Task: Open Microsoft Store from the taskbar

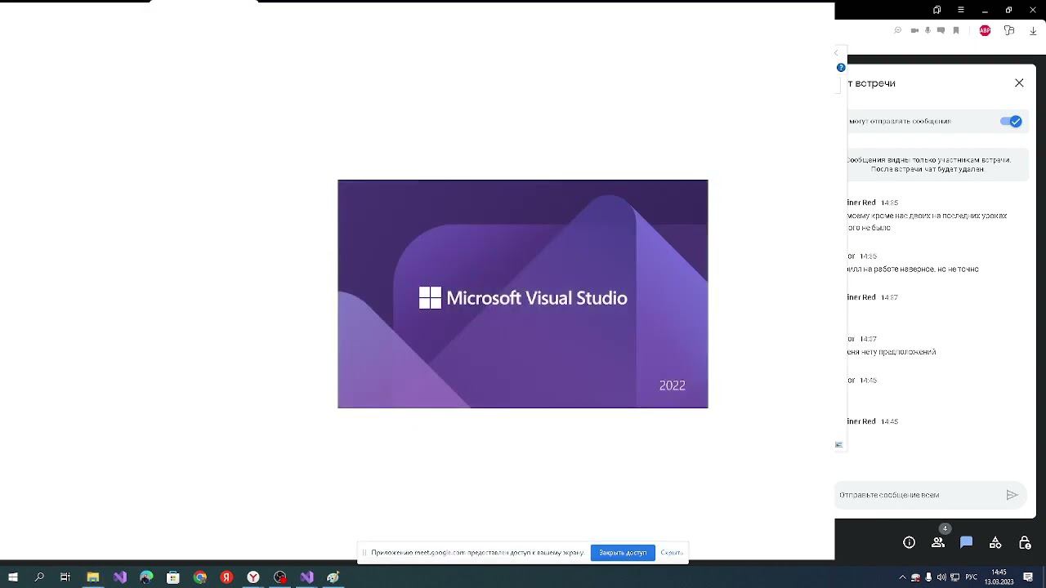Action: 173,577
